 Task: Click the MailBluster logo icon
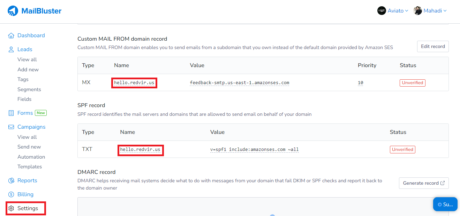pyautogui.click(x=12, y=10)
